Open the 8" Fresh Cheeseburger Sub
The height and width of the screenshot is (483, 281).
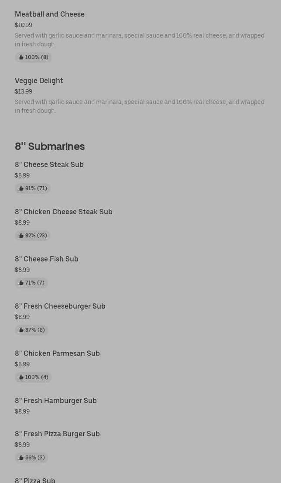[60, 306]
